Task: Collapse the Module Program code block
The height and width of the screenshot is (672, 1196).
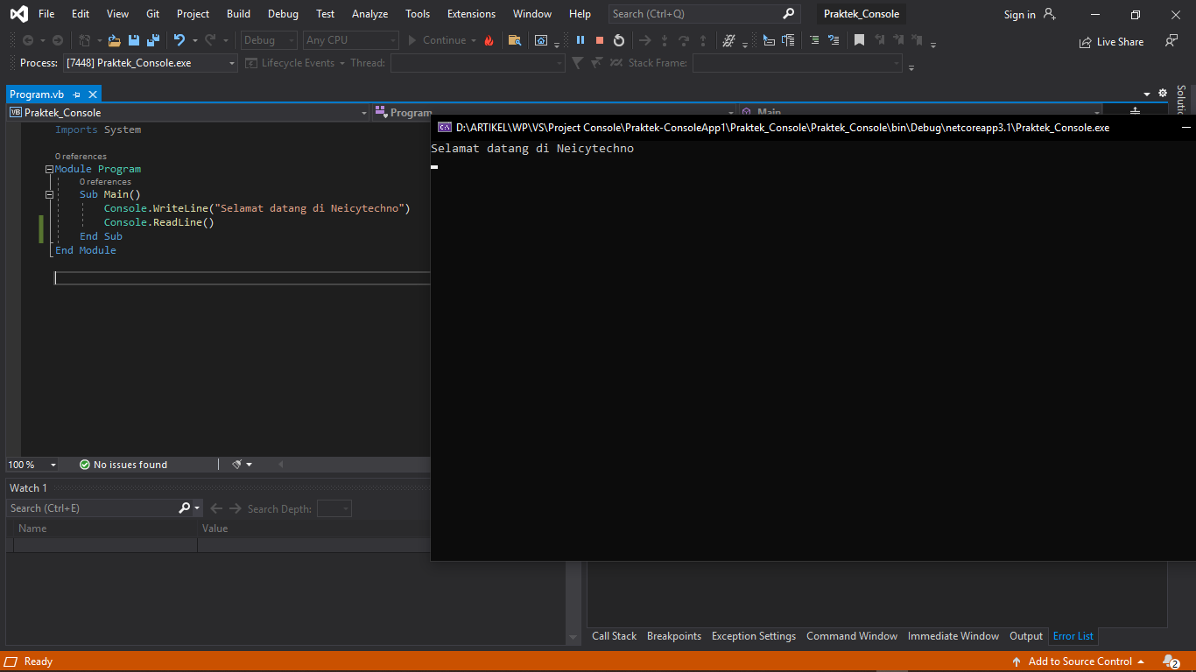Action: click(x=50, y=169)
